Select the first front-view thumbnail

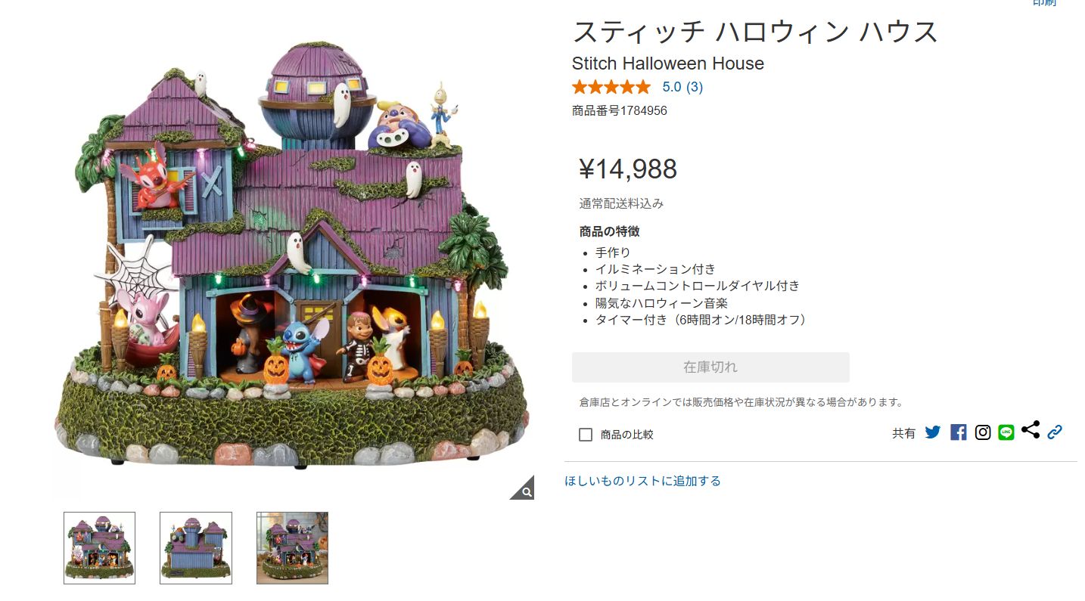(x=100, y=548)
